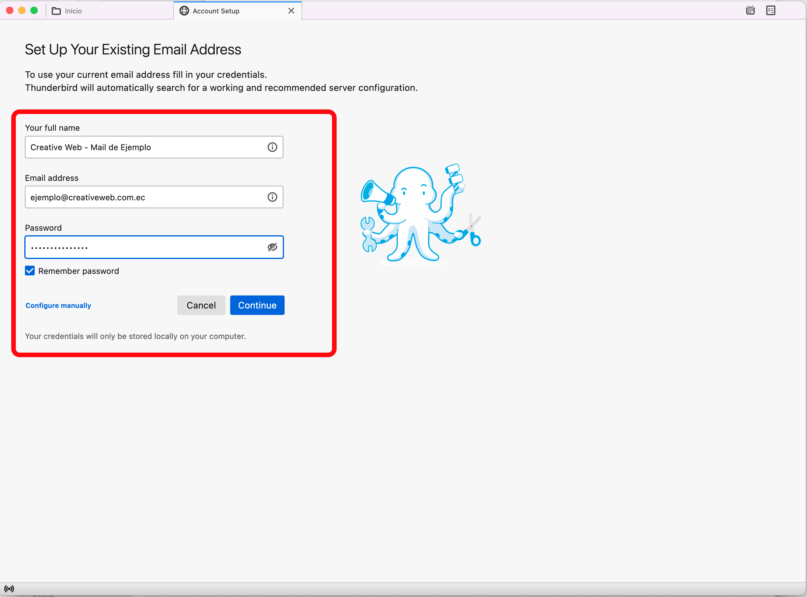
Task: Click the connection status icon in status bar
Action: (9, 589)
